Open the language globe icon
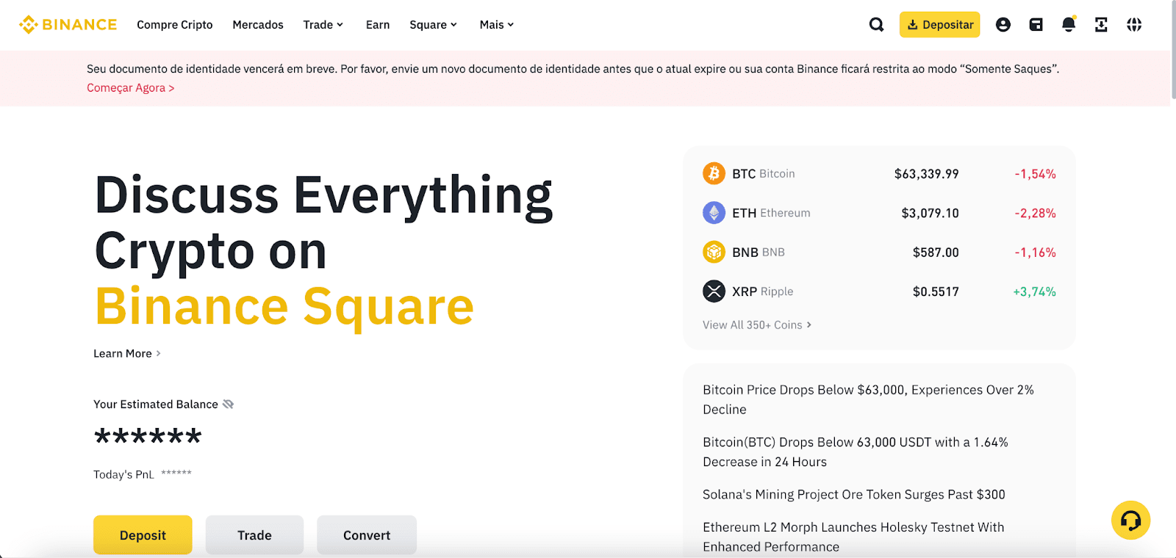1176x558 pixels. point(1134,24)
